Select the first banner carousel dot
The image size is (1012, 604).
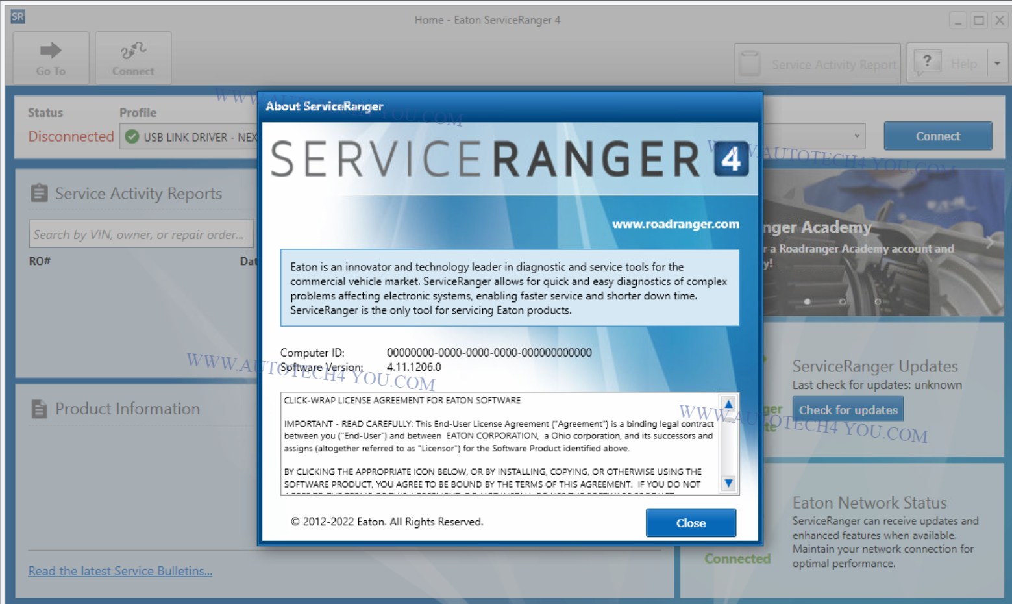point(807,301)
